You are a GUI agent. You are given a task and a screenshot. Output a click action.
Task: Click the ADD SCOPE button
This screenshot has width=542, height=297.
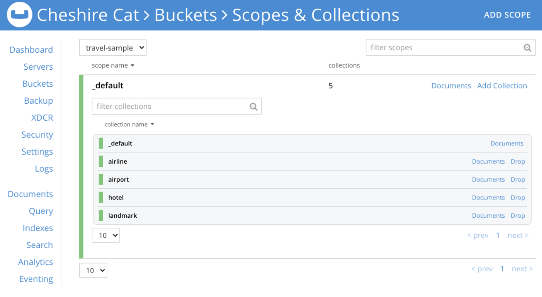tap(507, 15)
